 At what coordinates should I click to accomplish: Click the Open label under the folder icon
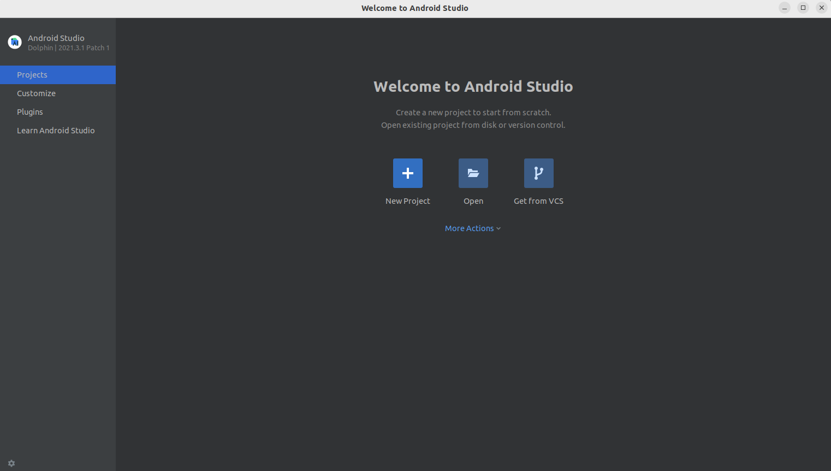(473, 201)
